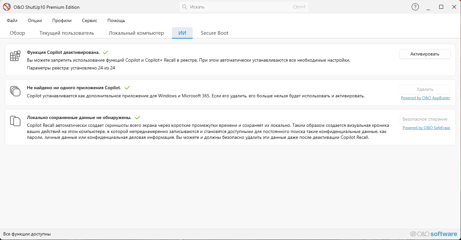Click the O&O ShutUp10 app logo icon
Image resolution: width=461 pixels, height=240 pixels.
7,7
